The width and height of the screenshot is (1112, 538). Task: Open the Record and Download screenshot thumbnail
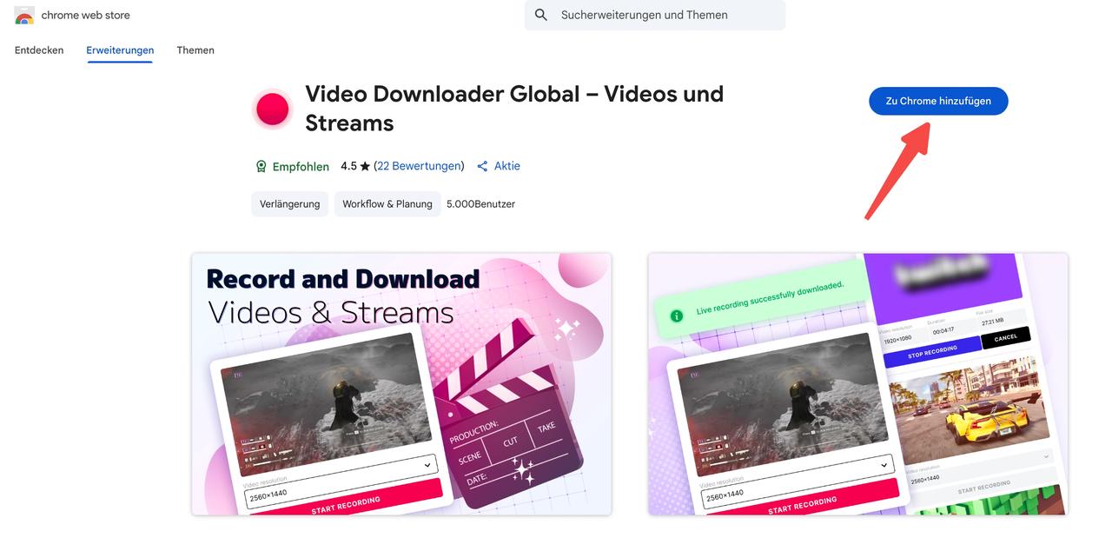pos(401,384)
